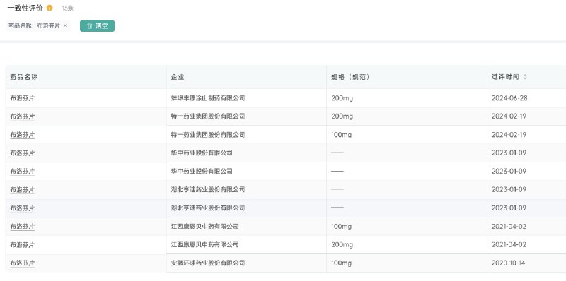Screen dimensions: 566x281
Task: Click the 规格（规范）column header
Action: click(350, 77)
